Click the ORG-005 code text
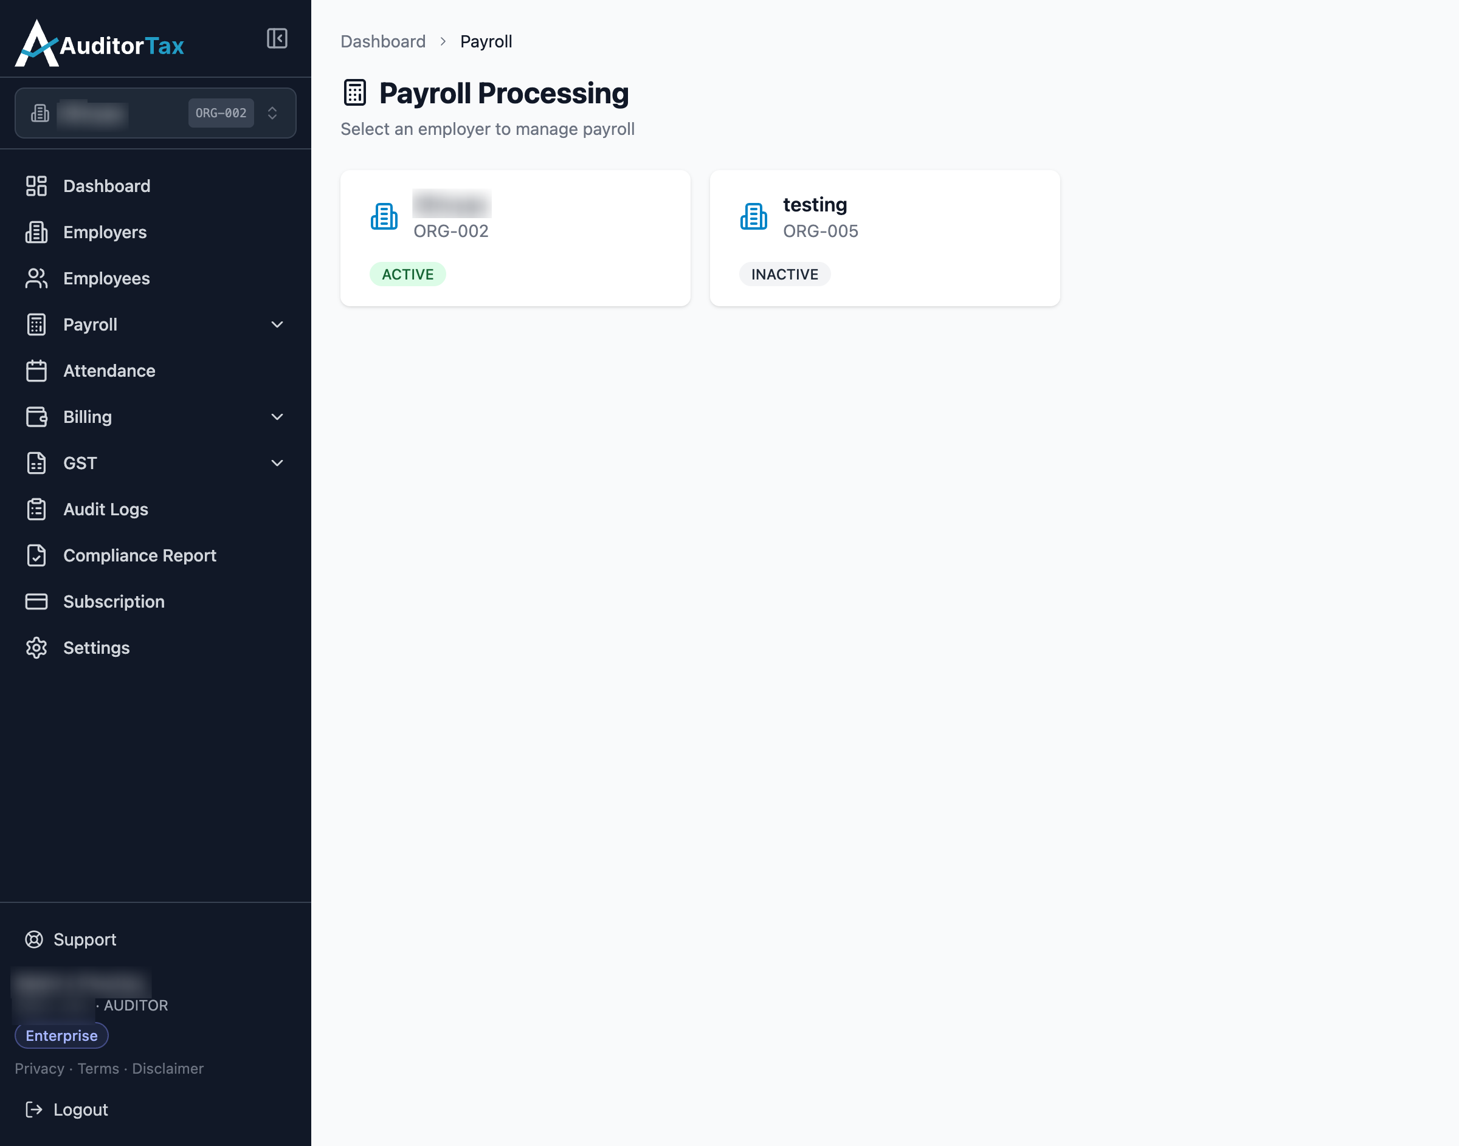This screenshot has height=1146, width=1459. 820,231
